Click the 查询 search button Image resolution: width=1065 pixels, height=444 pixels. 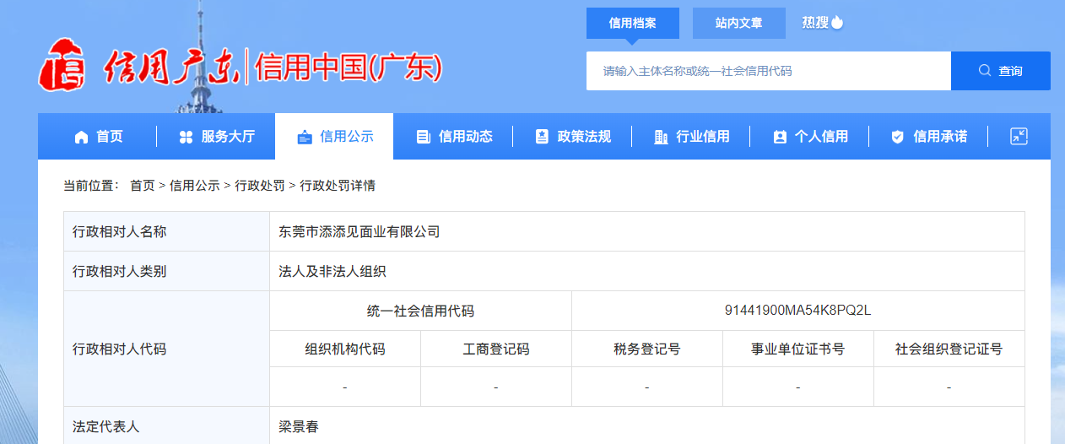click(x=1001, y=71)
